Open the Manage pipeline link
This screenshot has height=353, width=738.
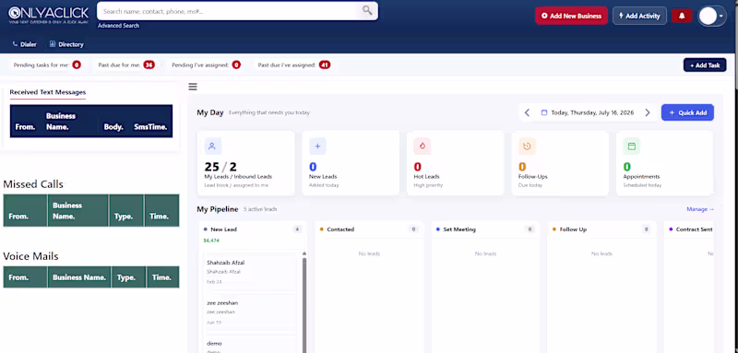tap(700, 209)
